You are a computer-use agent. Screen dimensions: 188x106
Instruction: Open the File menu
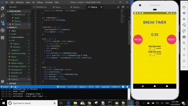tap(6, 2)
